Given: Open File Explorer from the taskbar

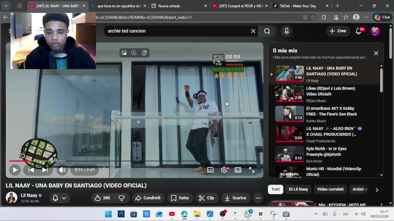Looking at the screenshot, I should tap(197, 214).
